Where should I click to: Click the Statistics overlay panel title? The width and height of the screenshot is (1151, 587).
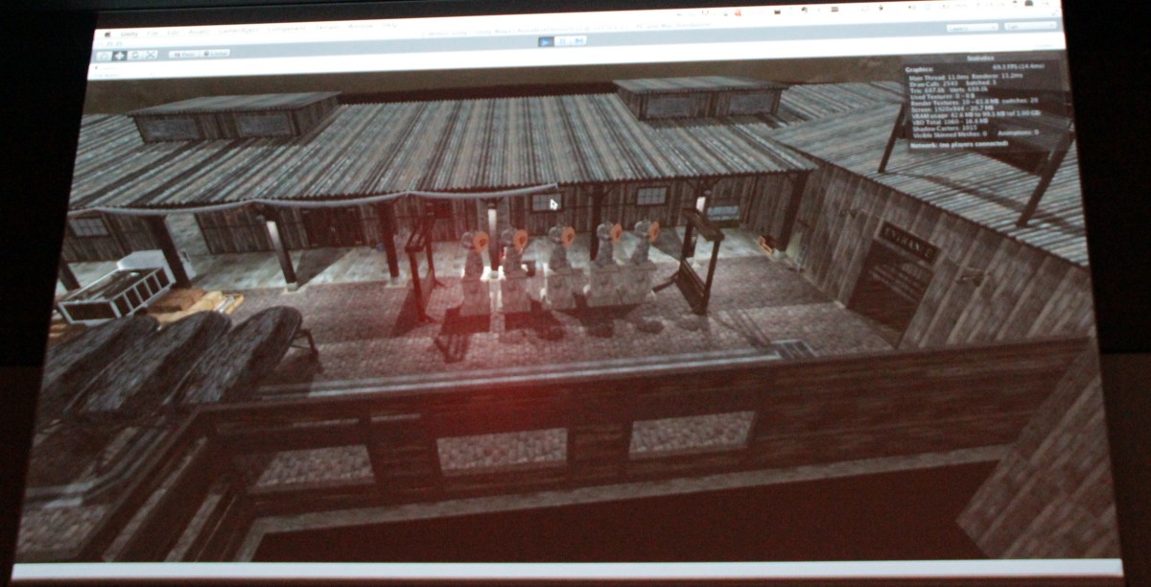coord(980,59)
